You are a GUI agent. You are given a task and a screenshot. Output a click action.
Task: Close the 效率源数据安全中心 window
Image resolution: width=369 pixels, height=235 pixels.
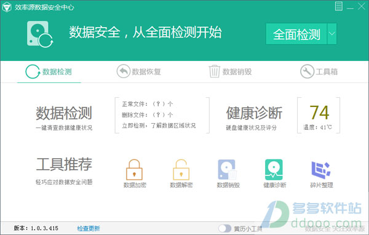362,6
